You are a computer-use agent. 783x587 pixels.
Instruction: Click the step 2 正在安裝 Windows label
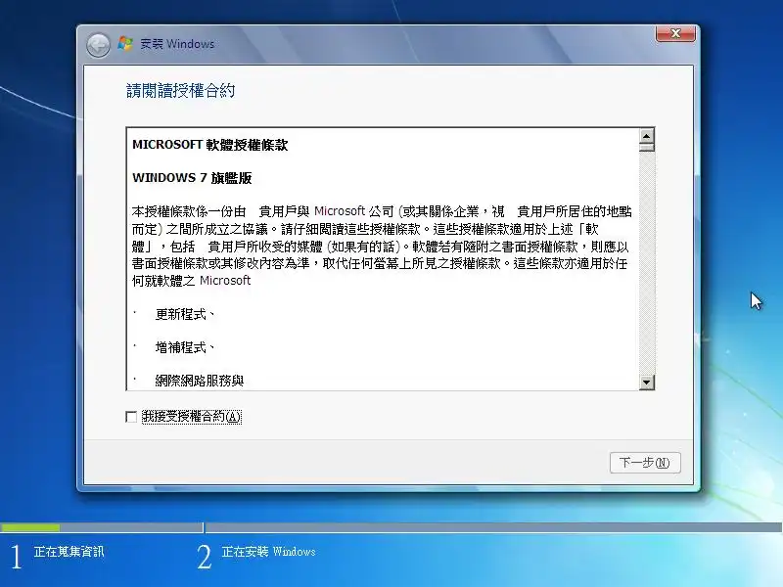[268, 552]
